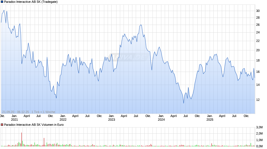
Task: Select the 'Paradox Interactive AB SK Volumen in Euro' label
Action: point(34,125)
